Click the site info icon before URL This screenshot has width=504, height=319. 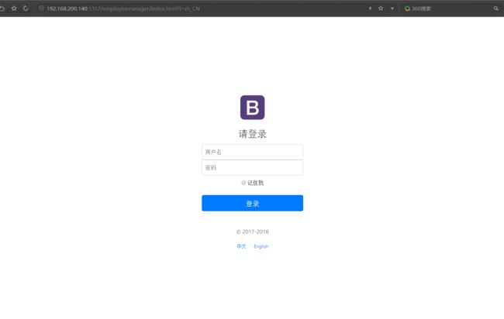pyautogui.click(x=41, y=9)
